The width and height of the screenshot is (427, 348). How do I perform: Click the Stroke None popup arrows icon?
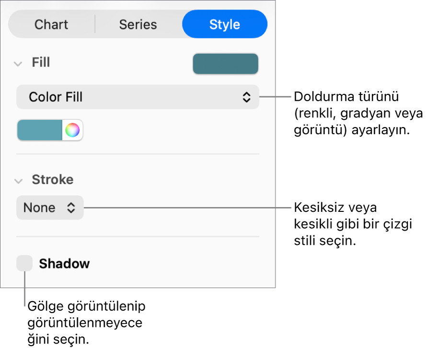coord(71,208)
